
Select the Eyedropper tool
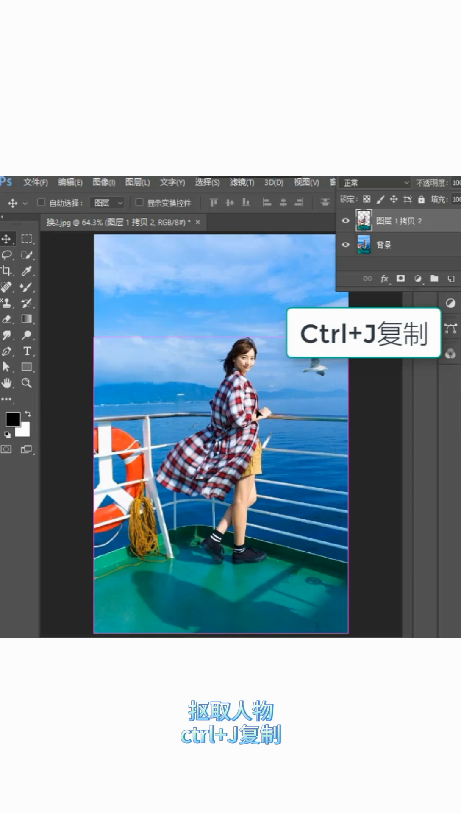tap(27, 270)
